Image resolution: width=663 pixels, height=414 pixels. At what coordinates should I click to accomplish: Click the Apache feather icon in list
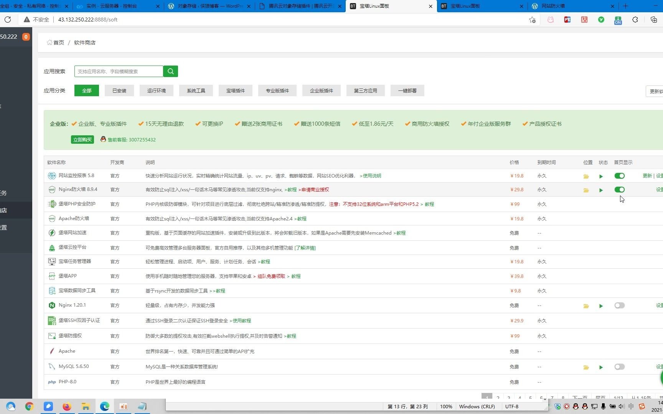[52, 351]
